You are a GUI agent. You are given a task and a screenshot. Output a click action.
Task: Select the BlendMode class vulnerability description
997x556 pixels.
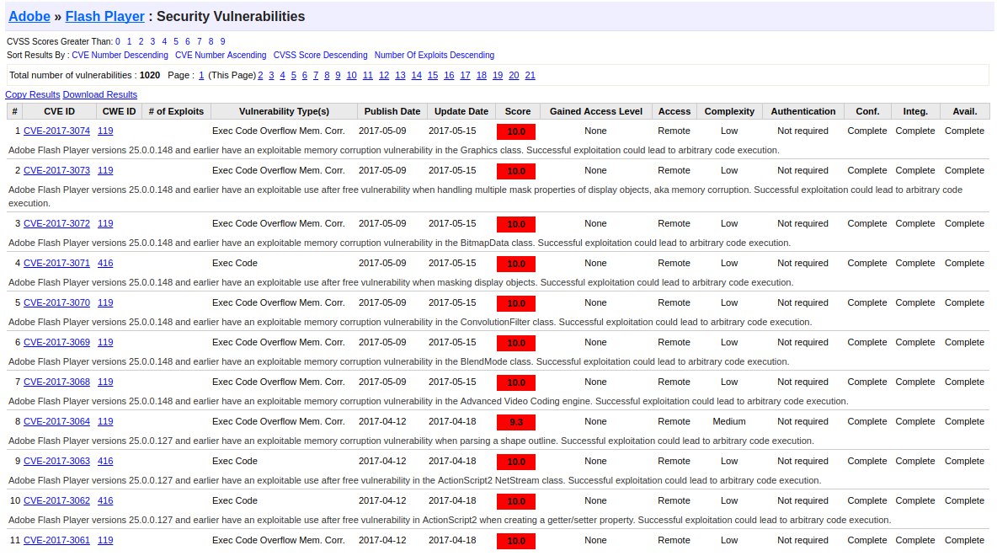click(x=398, y=361)
